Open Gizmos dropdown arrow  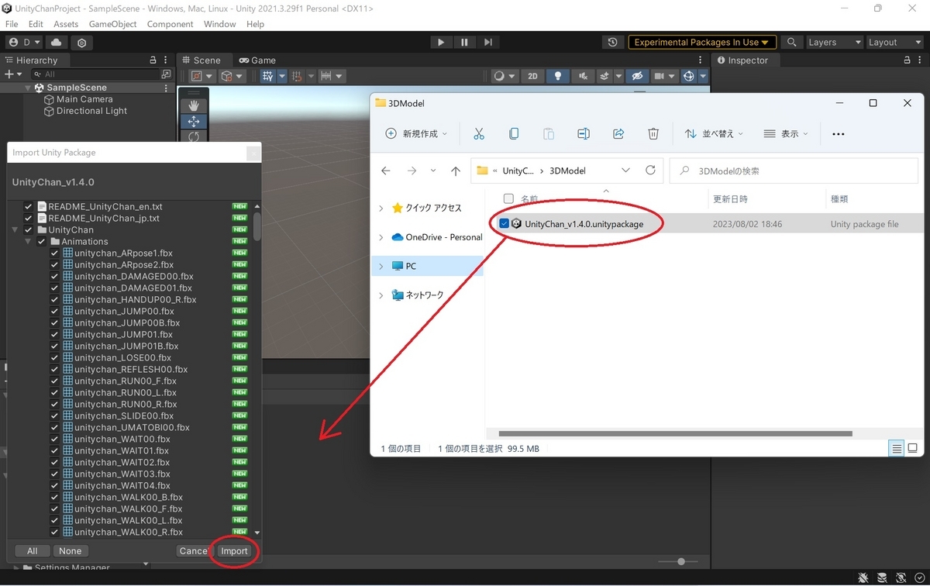click(703, 76)
